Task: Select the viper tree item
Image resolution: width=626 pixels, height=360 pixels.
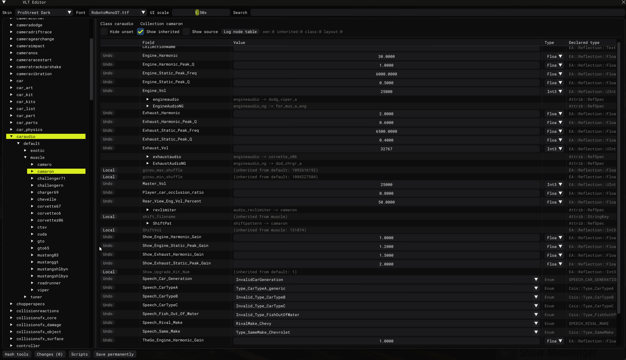Action: (43, 290)
